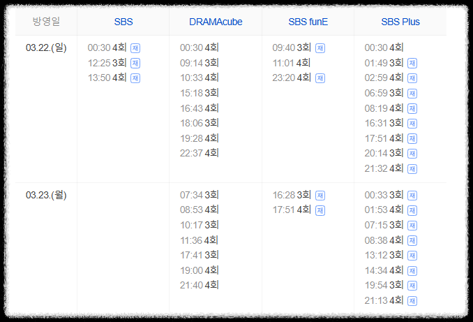Click the rerun icon beside SBS Plus 08:38 4회
Screen dimensions: 473x322
[412, 241]
